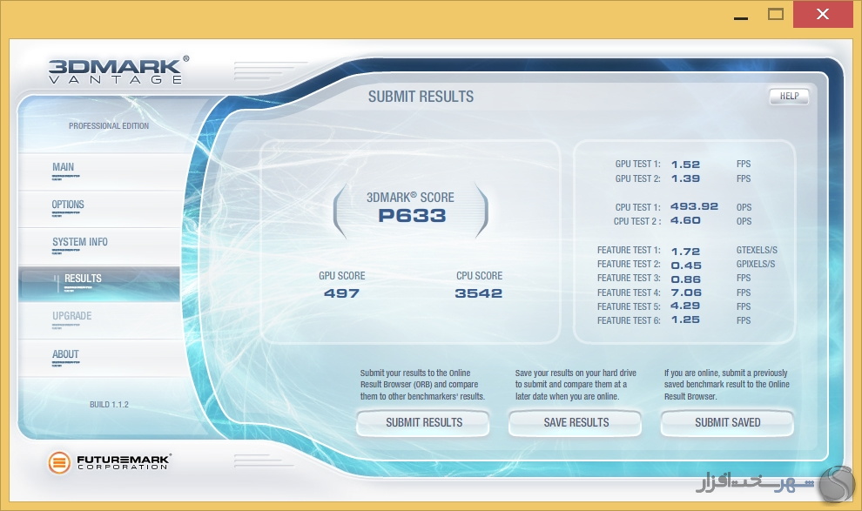Maximize the 3DMark Vantage window
862x511 pixels.
[775, 14]
